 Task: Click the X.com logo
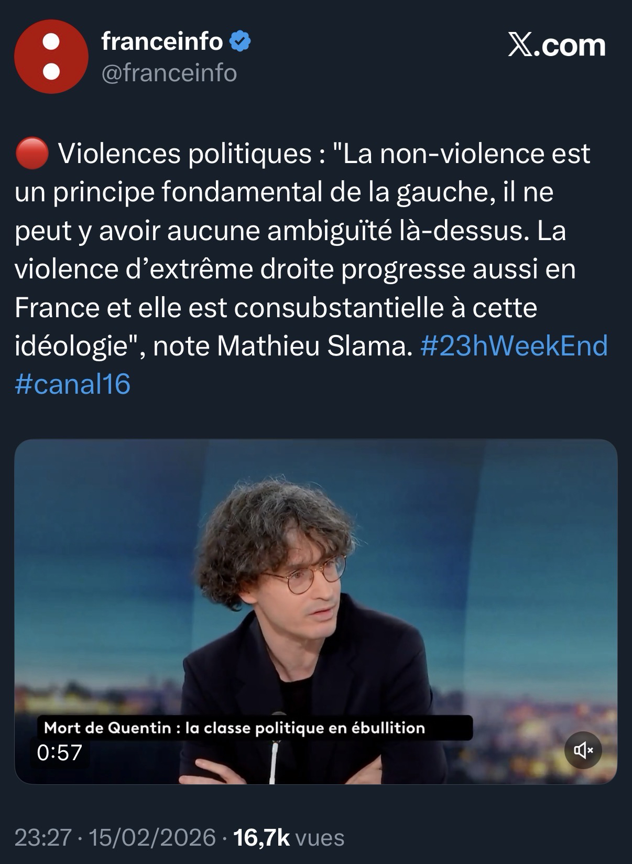[557, 46]
